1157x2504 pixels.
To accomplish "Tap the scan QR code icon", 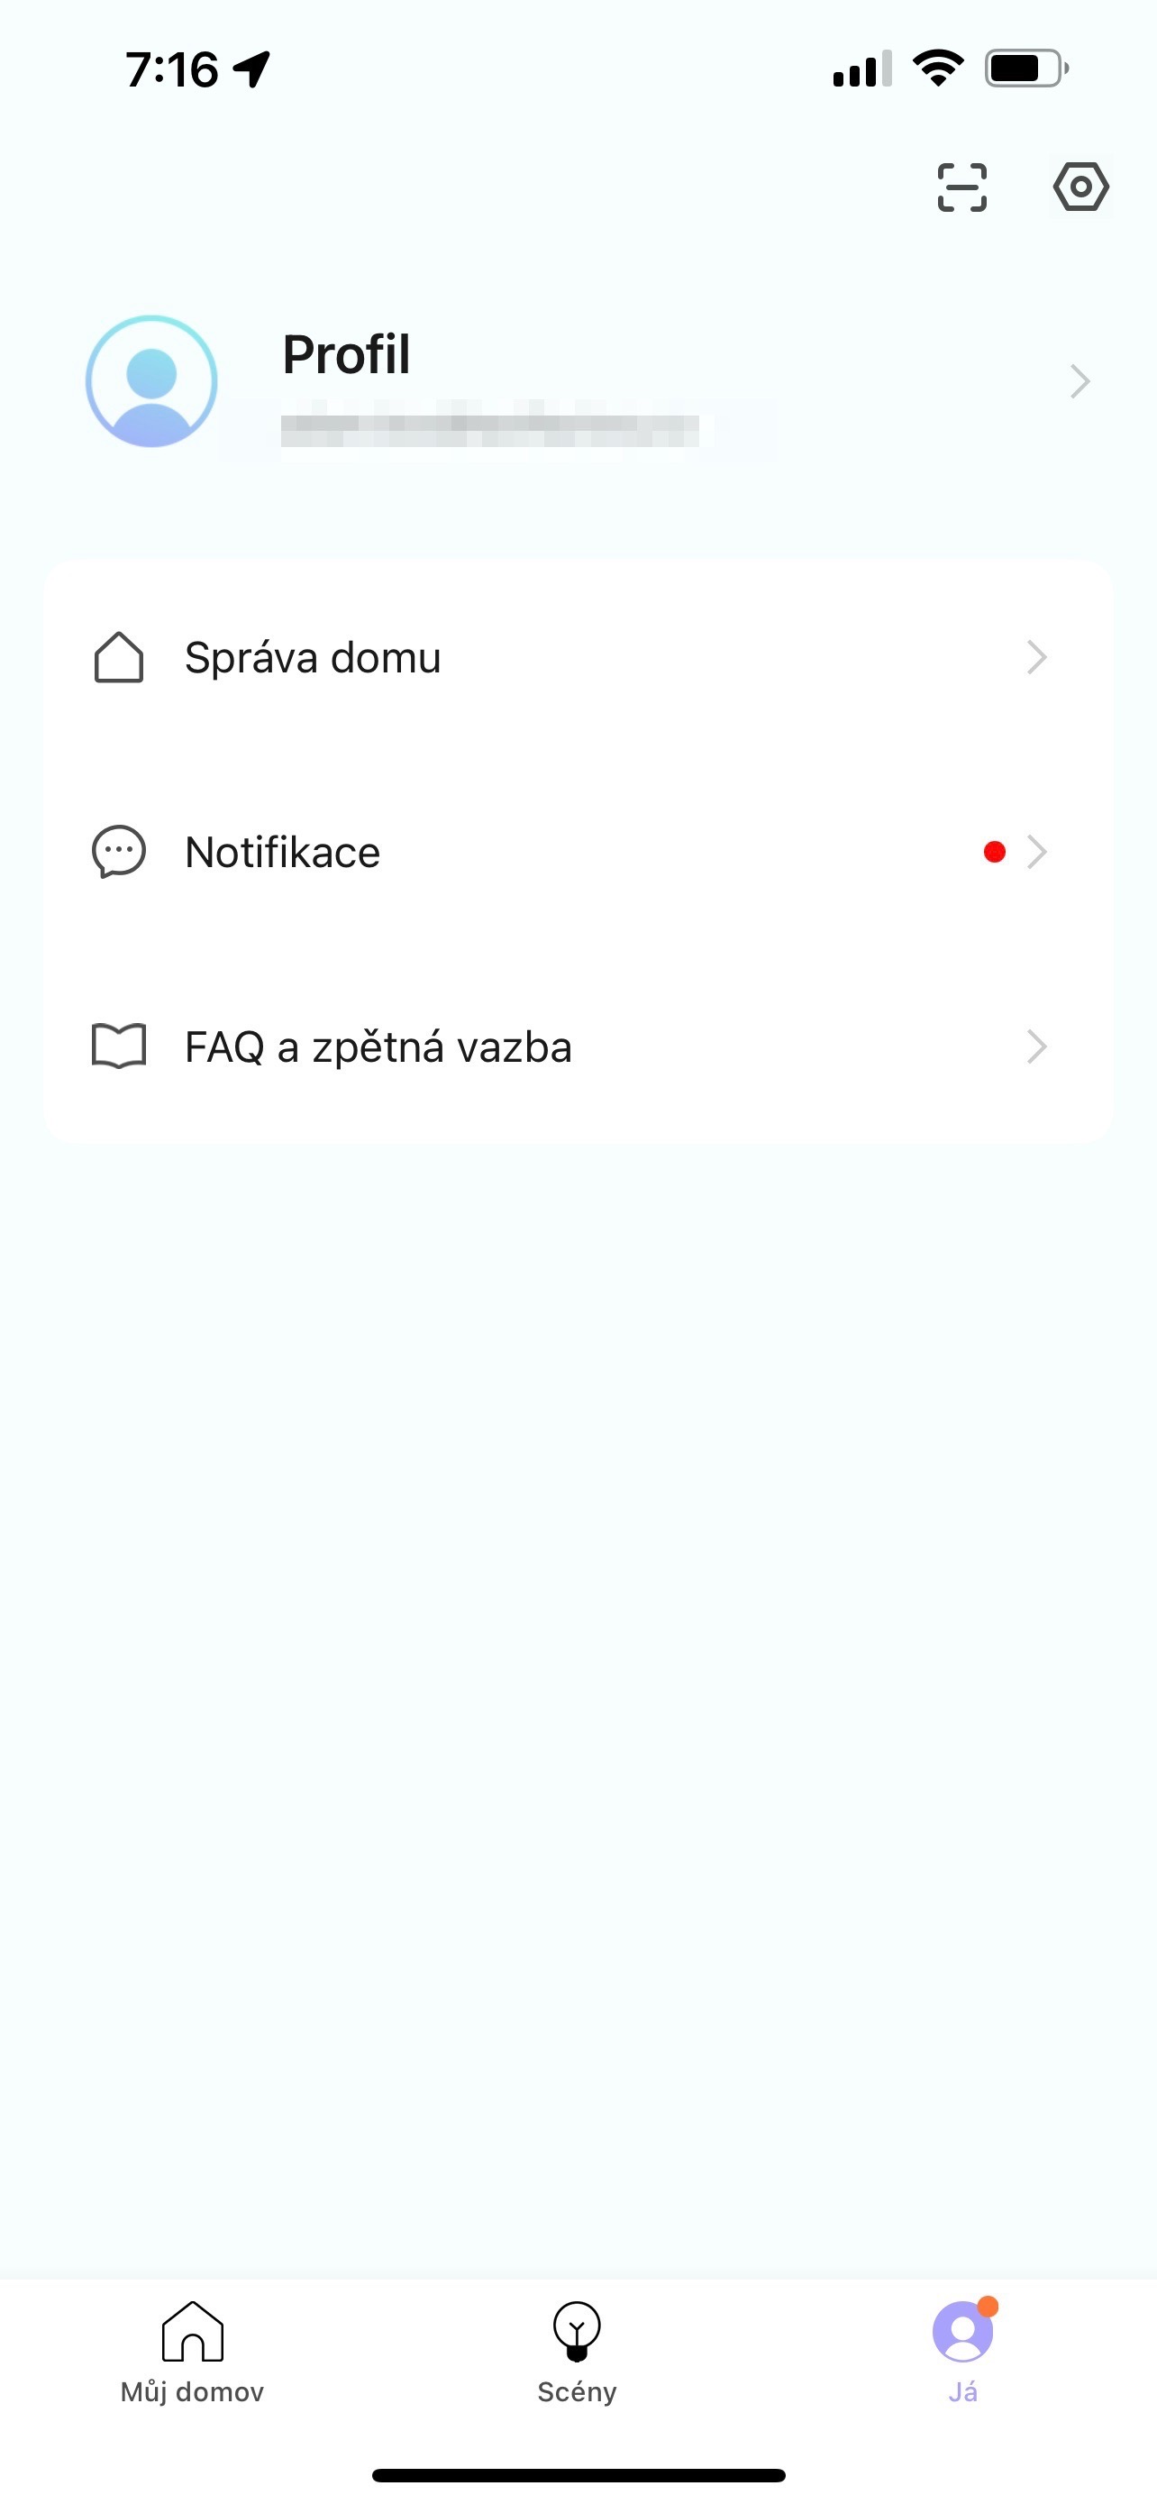I will (x=961, y=187).
